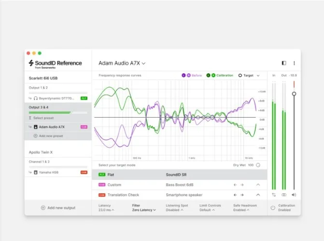This screenshot has height=241, width=324.
Task: Click the mono/stereo linked circles icon
Action: 284,195
